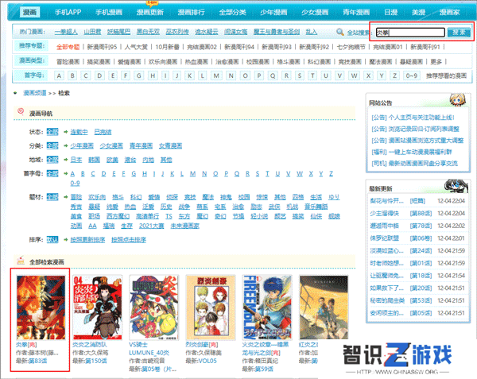This screenshot has width=477, height=379.
Task: Select 全部 in the 分类 filter row
Action: (52, 146)
